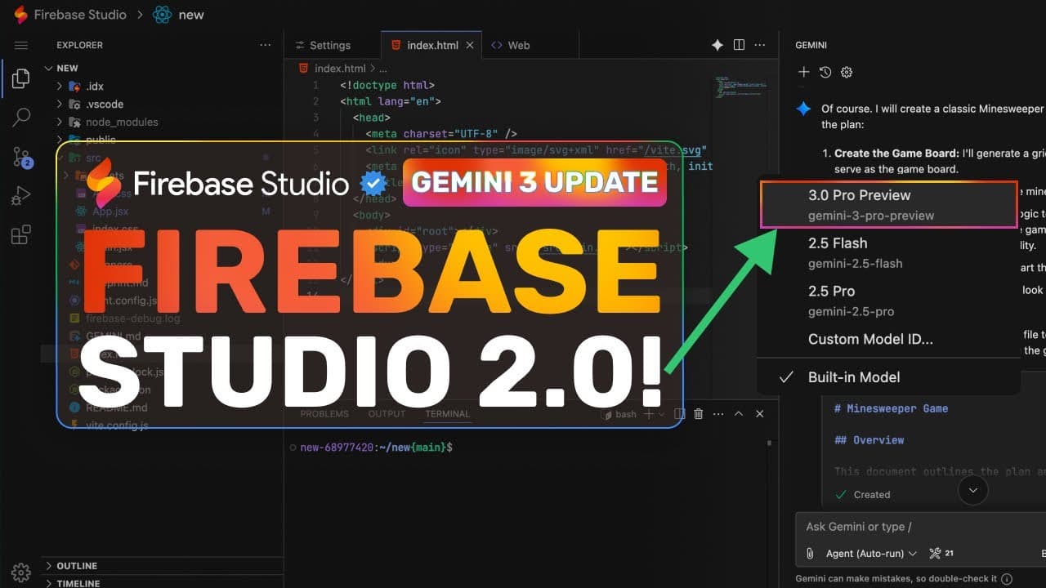Image resolution: width=1046 pixels, height=588 pixels.
Task: Split the editor with the split icon
Action: [739, 46]
